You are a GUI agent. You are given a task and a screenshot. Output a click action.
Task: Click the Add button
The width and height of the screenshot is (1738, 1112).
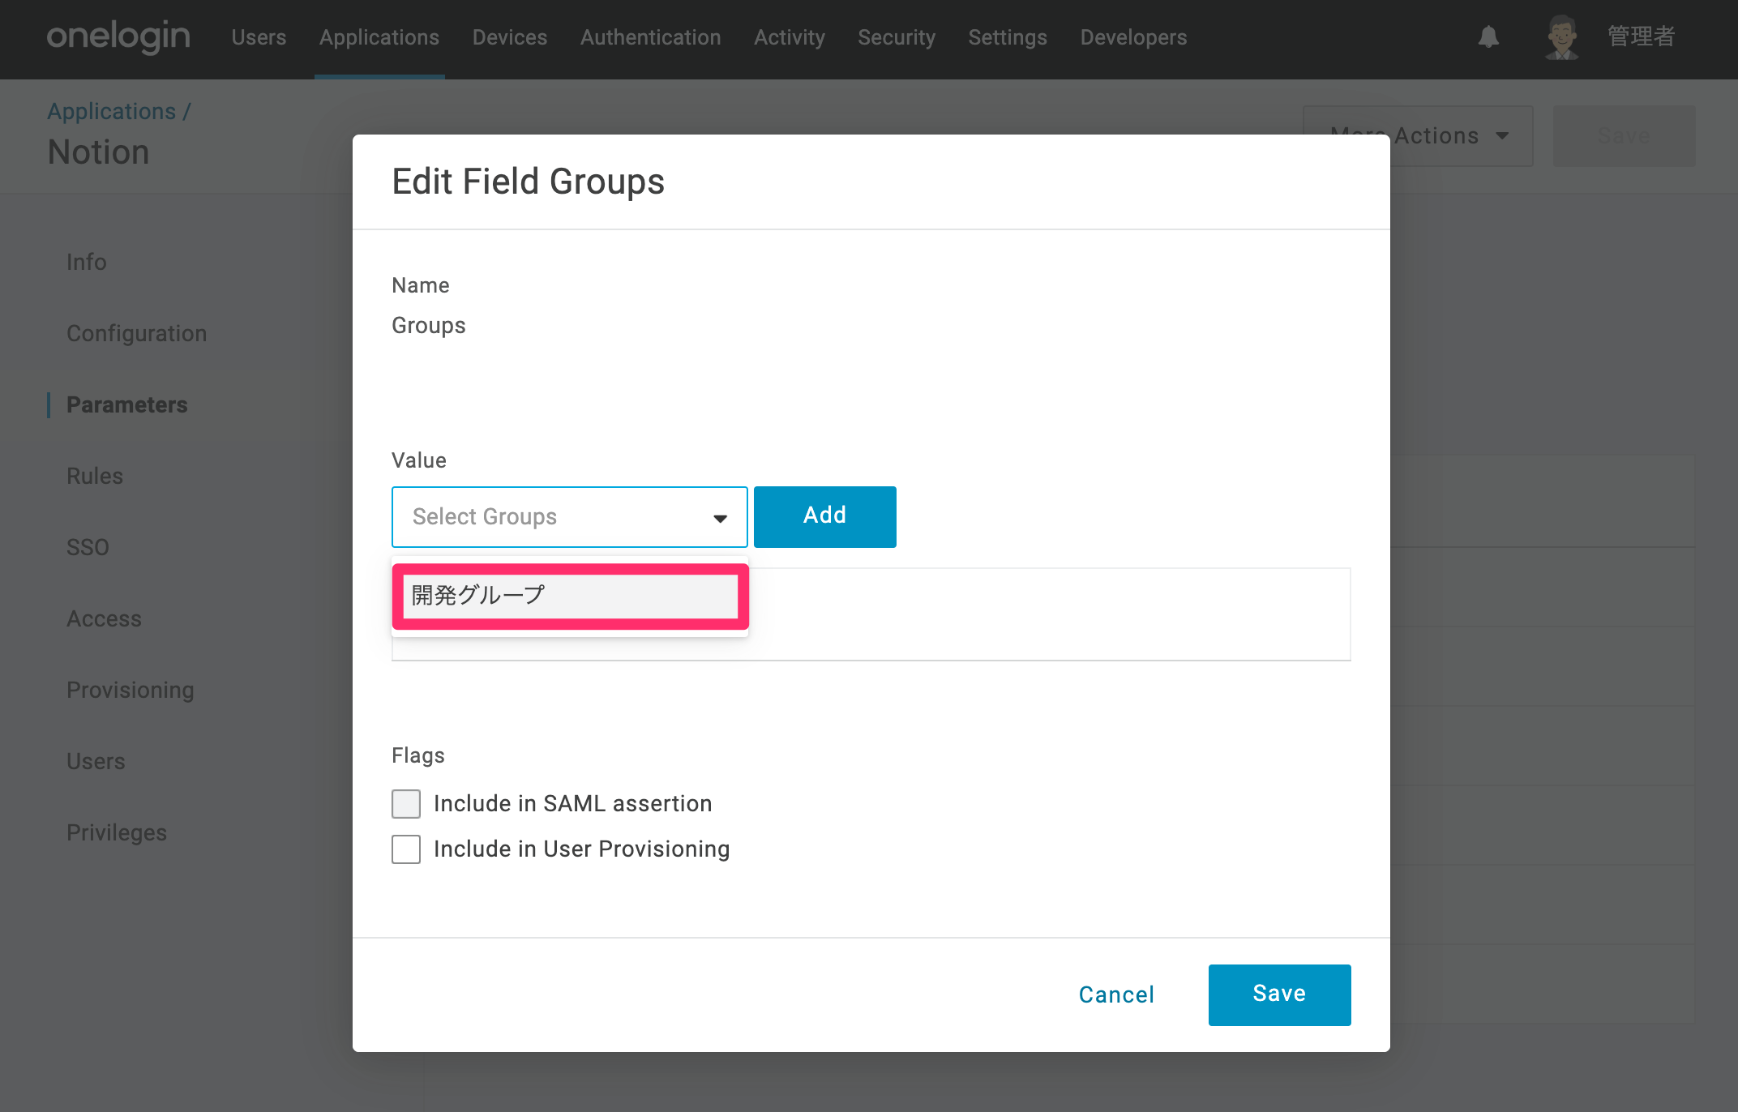(x=824, y=516)
